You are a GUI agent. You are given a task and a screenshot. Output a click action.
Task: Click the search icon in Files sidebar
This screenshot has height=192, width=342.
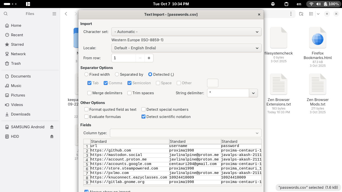coord(6,14)
